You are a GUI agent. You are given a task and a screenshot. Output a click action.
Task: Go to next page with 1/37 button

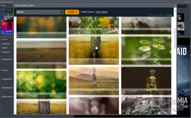[72, 12]
